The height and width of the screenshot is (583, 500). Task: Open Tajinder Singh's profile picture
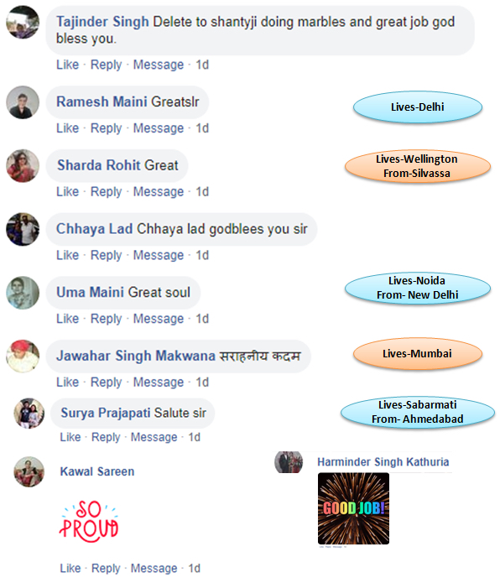click(x=23, y=23)
